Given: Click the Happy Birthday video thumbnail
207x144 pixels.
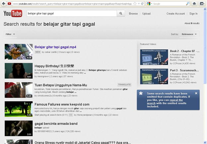Looking at the screenshot, I should click(x=19, y=71).
